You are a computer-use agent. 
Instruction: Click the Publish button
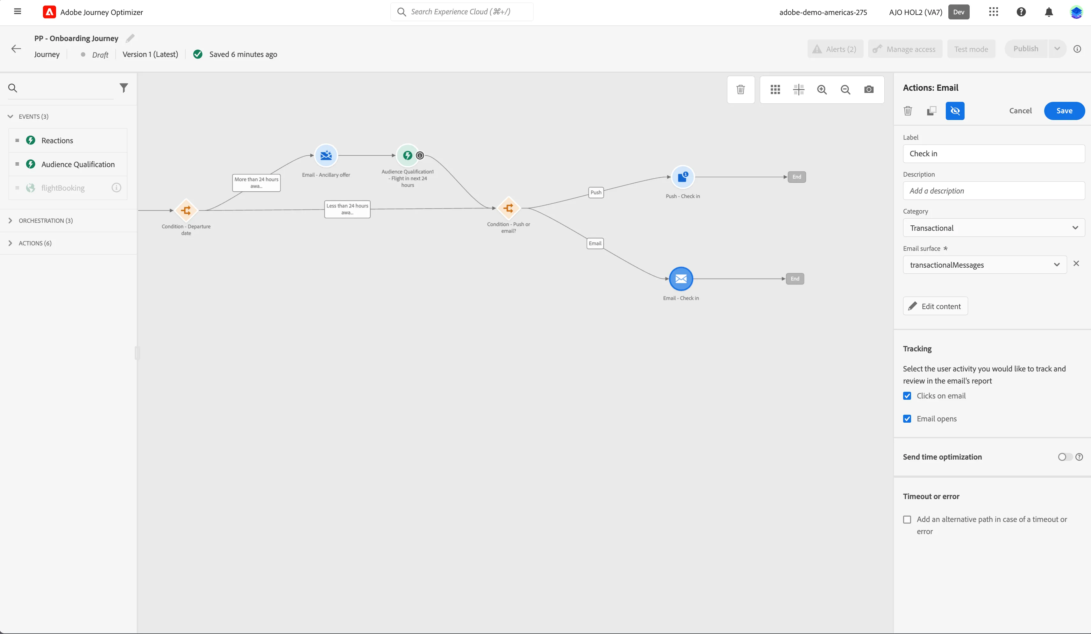tap(1026, 48)
